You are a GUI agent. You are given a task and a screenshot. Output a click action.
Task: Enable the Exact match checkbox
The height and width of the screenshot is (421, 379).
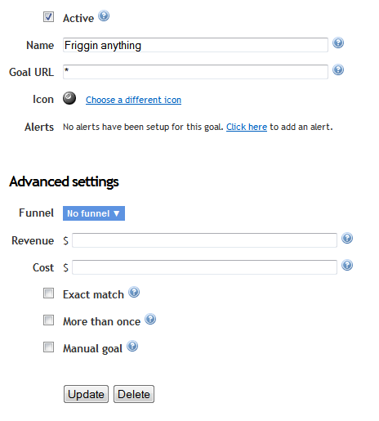(x=48, y=293)
